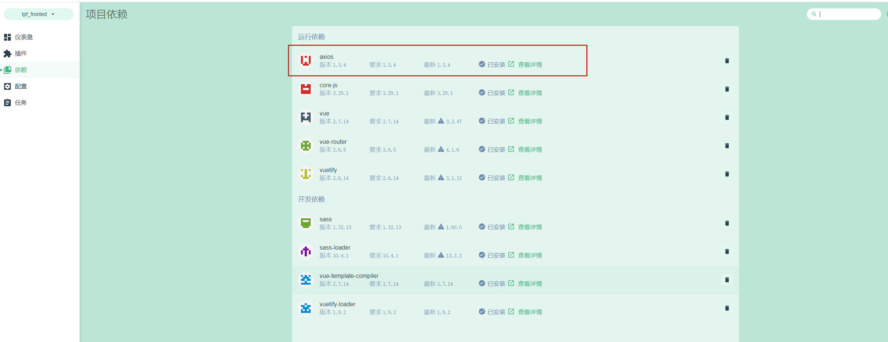Click the trash icon for vue-router
888x342 pixels.
[x=727, y=146]
